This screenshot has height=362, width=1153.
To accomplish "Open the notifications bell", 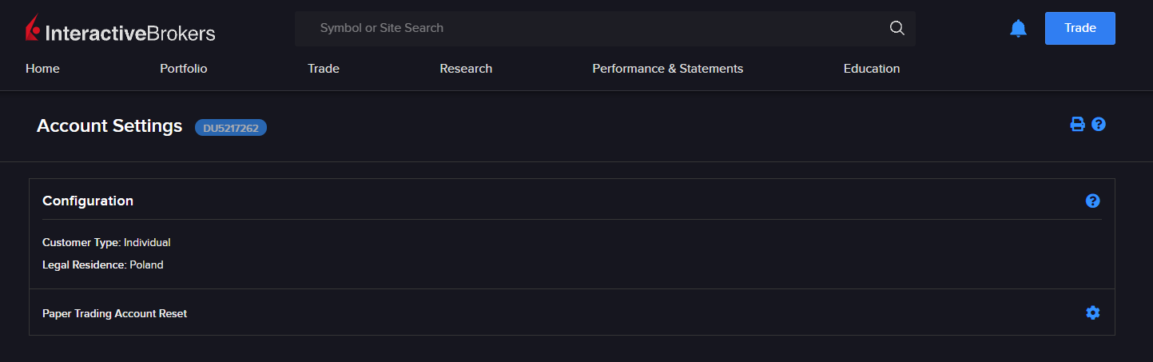I will [1018, 29].
